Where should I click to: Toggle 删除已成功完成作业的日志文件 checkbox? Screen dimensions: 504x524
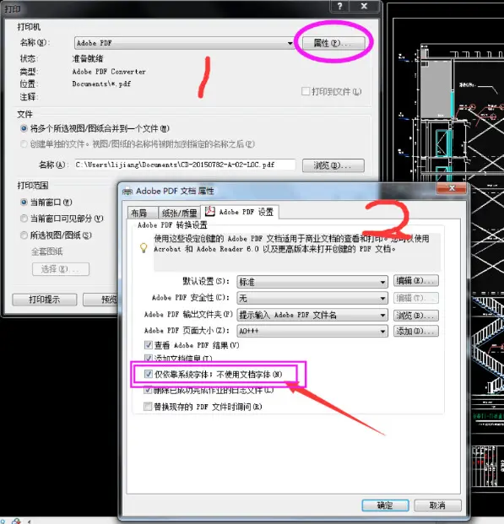point(148,390)
